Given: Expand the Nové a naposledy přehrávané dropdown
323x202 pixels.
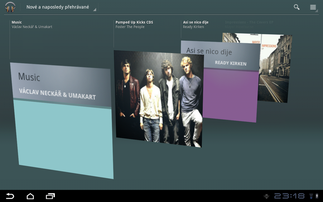Looking at the screenshot, I should pos(60,7).
